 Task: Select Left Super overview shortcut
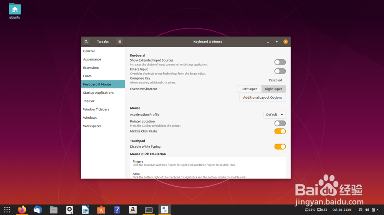tap(249, 89)
